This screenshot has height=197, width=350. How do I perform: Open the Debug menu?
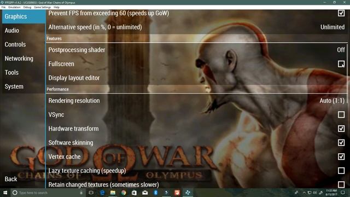point(27,7)
